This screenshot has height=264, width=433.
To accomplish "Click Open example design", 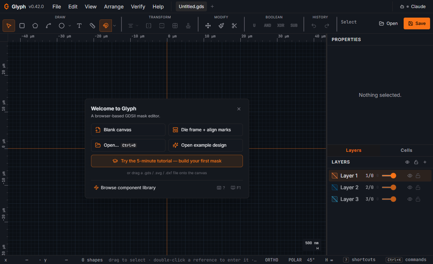I will tap(206, 145).
